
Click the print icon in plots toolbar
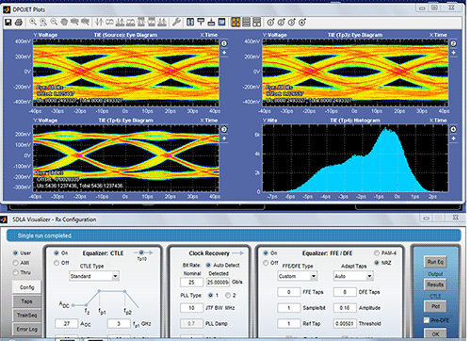(19, 23)
